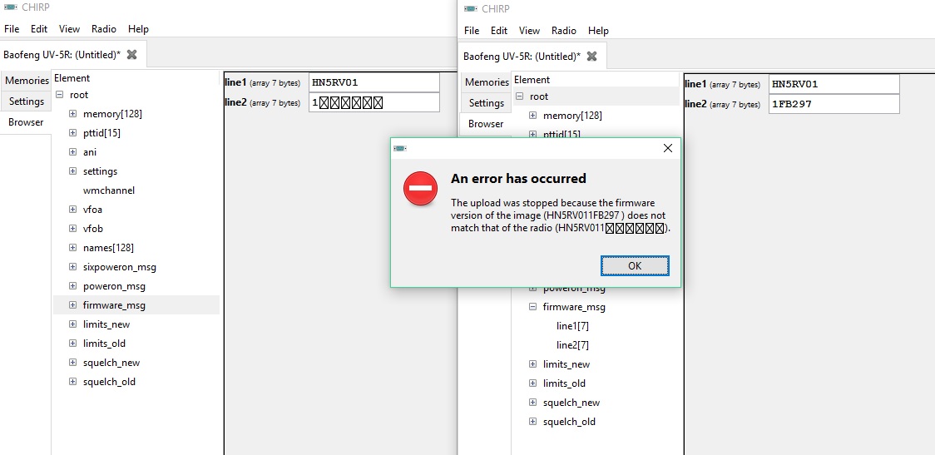Viewport: 935px width, 455px height.
Task: Expand squelch_old in left window
Action: coord(72,382)
